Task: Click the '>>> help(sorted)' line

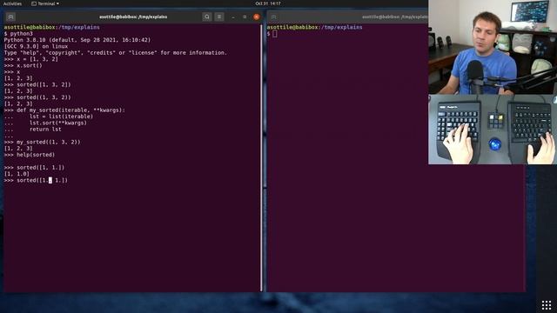Action: [x=30, y=155]
